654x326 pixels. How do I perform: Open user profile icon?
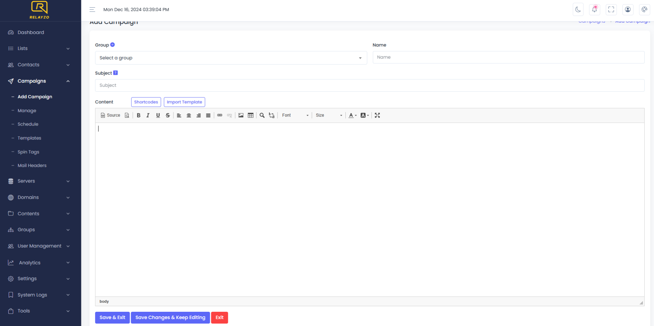click(628, 9)
